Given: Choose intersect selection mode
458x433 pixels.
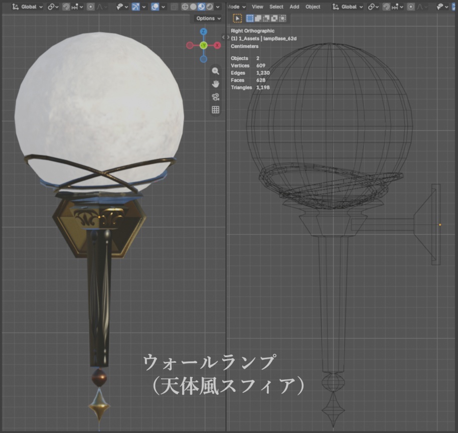Looking at the screenshot, I should click(282, 19).
